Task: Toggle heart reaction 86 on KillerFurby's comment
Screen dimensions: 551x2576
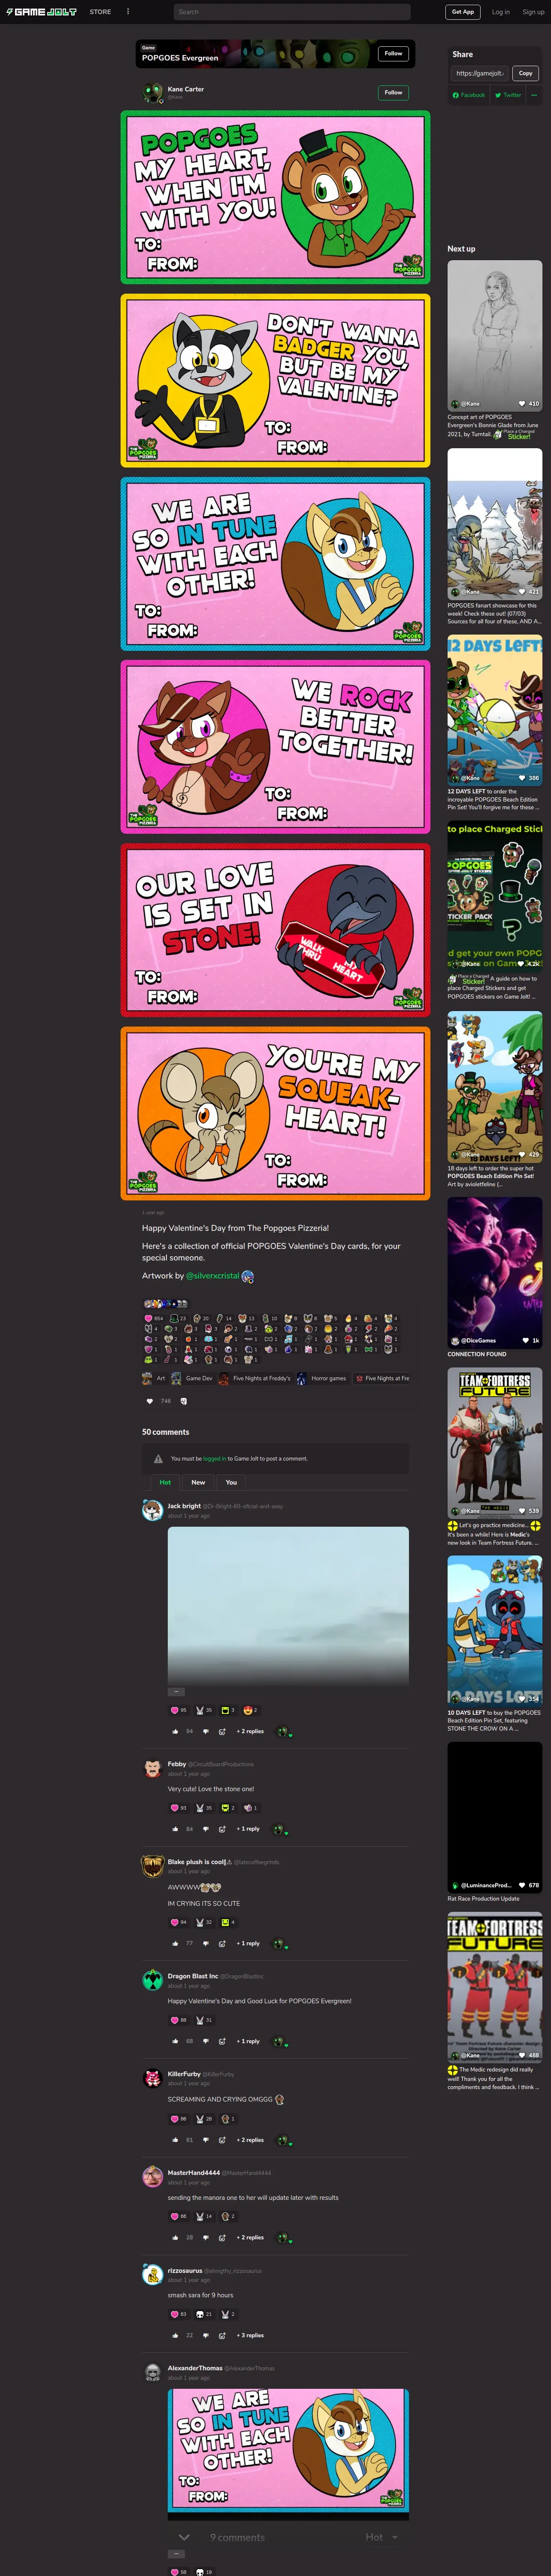Action: point(179,2119)
